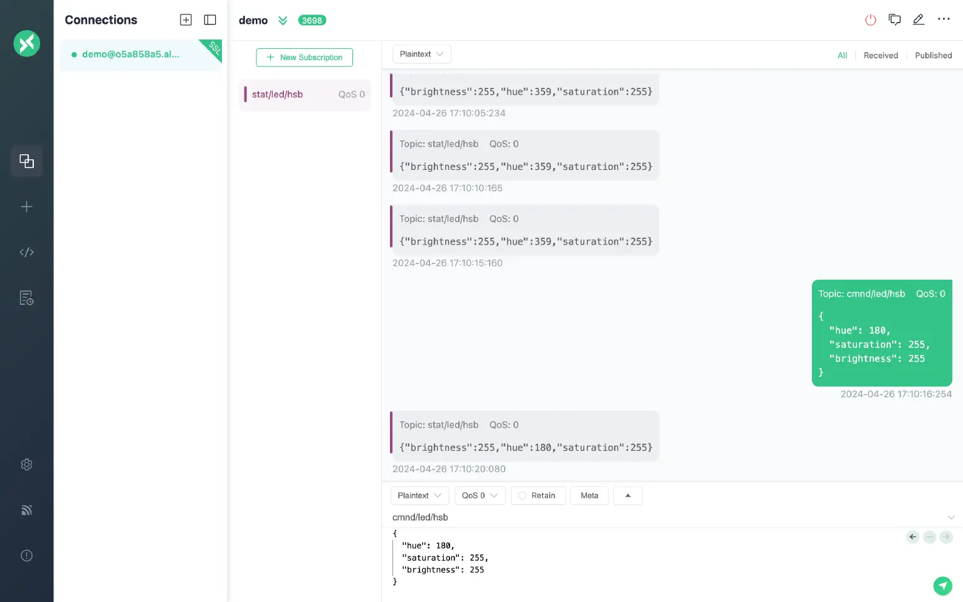Open the Script page in sidebar

26,252
